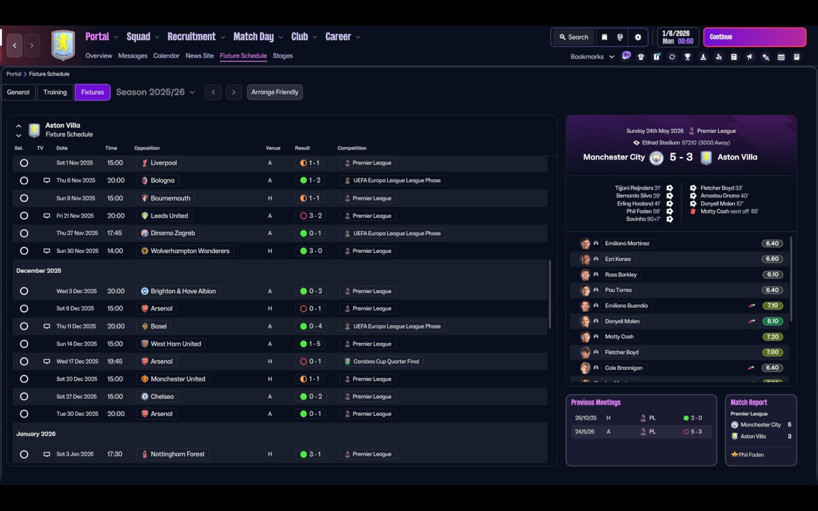This screenshot has height=511, width=818.
Task: Select the Dinamo Zagreb fixture radio button
Action: pos(24,233)
